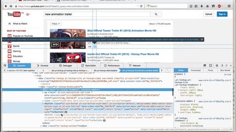Image resolution: width=236 pixels, height=132 pixels.
Task: Go to home with the house icon
Action: click(207, 6)
